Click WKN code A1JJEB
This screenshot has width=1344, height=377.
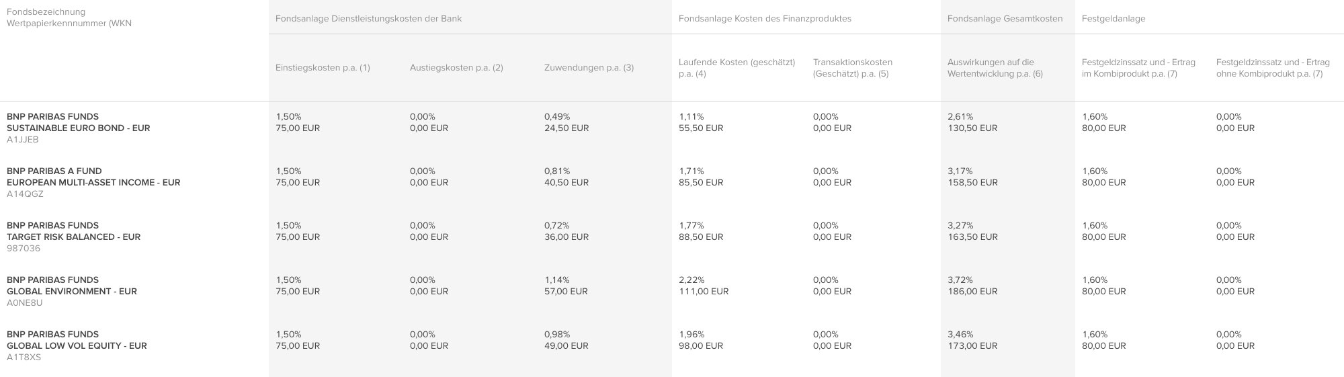click(x=23, y=140)
